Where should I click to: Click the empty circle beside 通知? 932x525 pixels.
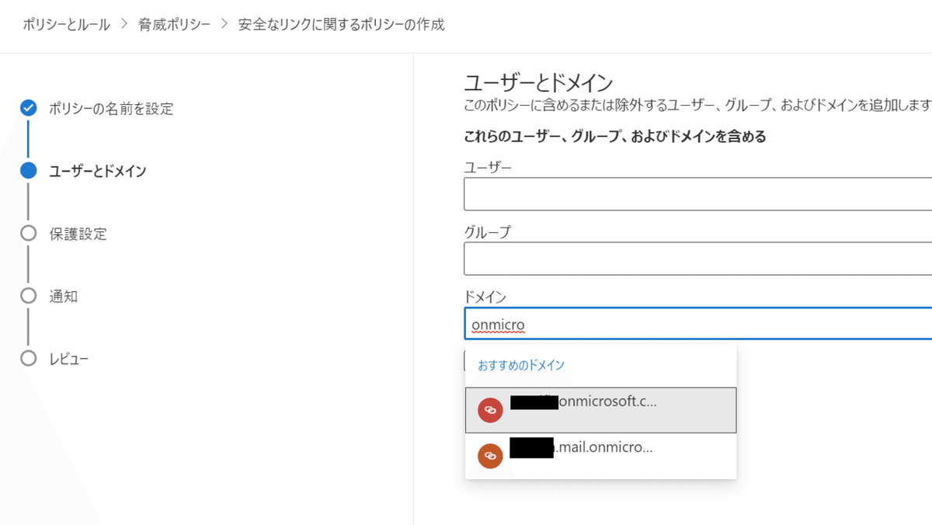pos(29,296)
